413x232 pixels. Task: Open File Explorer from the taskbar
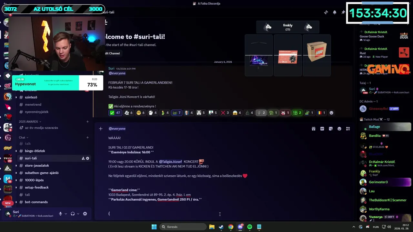[x=212, y=227]
